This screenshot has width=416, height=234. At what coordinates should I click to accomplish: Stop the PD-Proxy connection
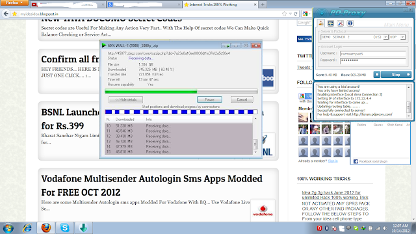(x=396, y=75)
